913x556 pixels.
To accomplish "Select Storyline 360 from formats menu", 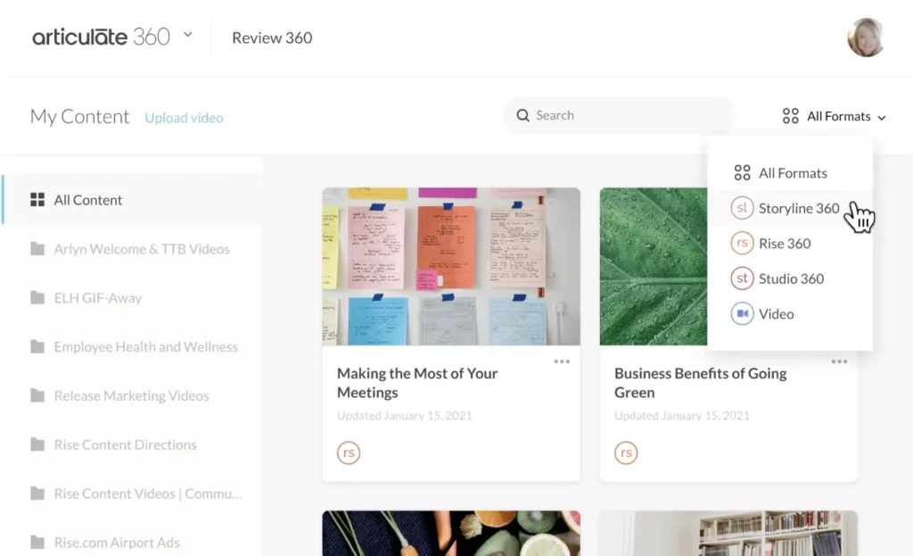I will (x=798, y=208).
